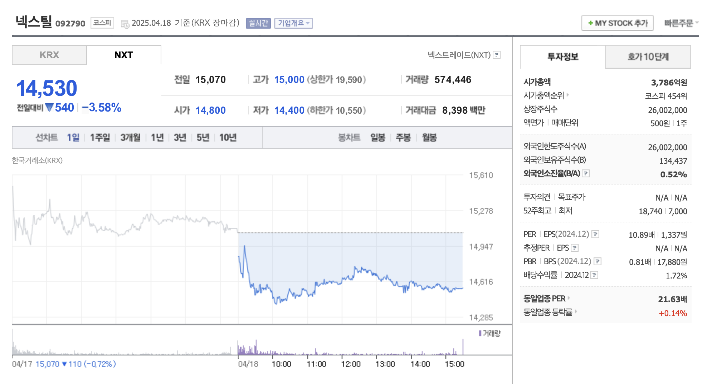Open the 호가 10단계 tab
Viewport: 707px width, 384px height.
(x=648, y=56)
